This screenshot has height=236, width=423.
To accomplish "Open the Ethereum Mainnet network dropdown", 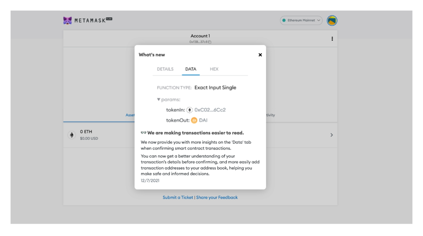I will (x=301, y=20).
